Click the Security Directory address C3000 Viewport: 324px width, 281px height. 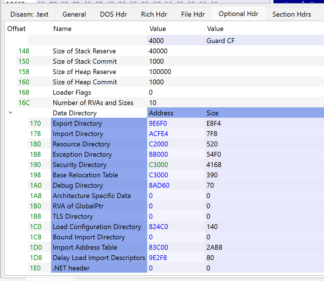(158, 165)
